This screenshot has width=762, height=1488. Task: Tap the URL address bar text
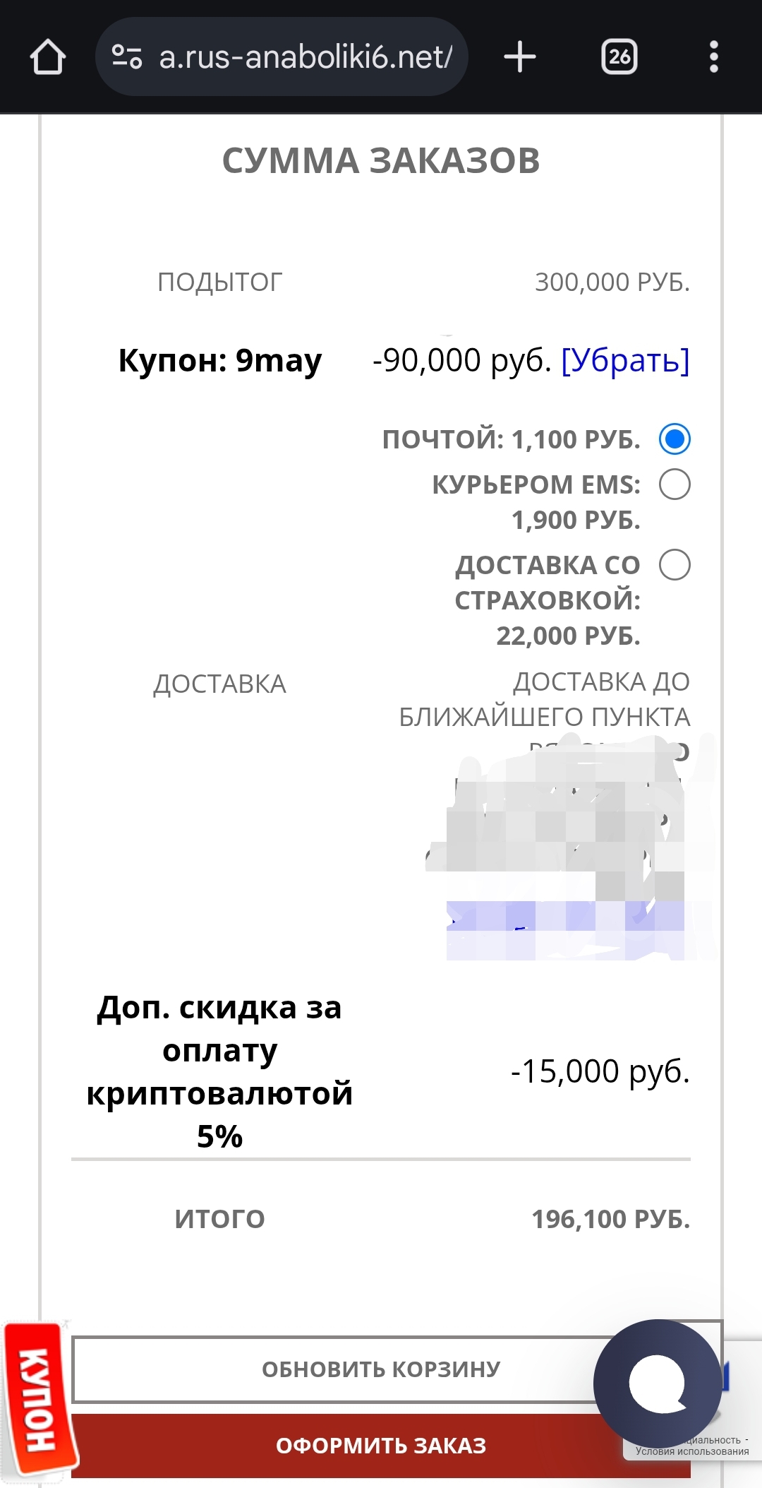click(x=305, y=57)
